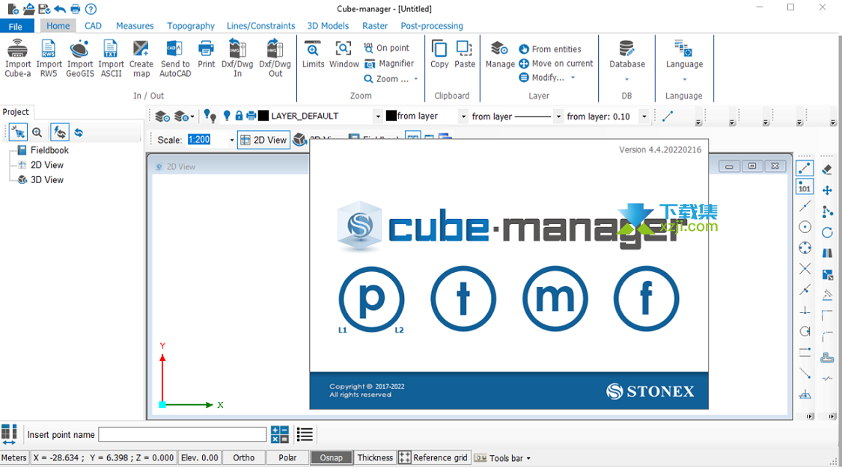
Task: Click the black from layer color swatch
Action: tap(391, 116)
